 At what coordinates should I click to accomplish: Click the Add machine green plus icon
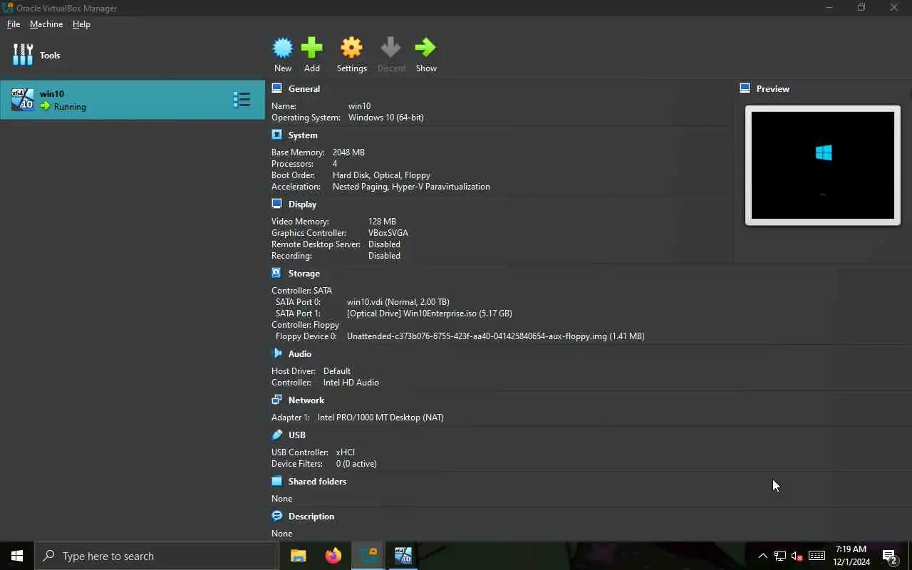[x=311, y=48]
